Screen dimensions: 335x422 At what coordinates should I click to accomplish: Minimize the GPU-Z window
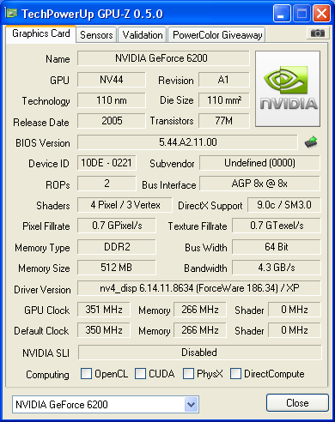(x=282, y=13)
